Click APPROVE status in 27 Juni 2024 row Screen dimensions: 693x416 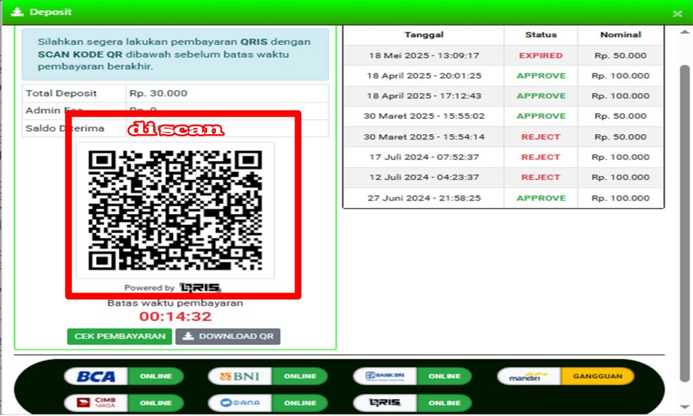tap(541, 198)
